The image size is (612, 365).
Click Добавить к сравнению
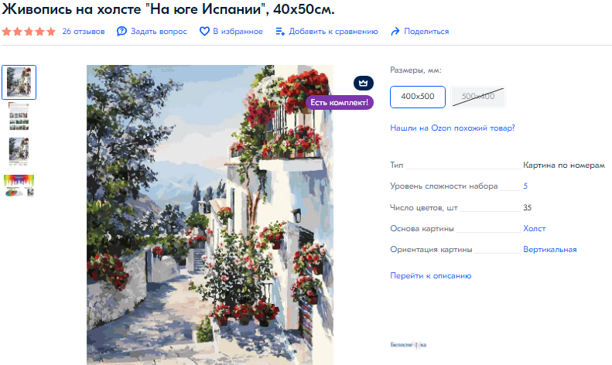(x=333, y=32)
